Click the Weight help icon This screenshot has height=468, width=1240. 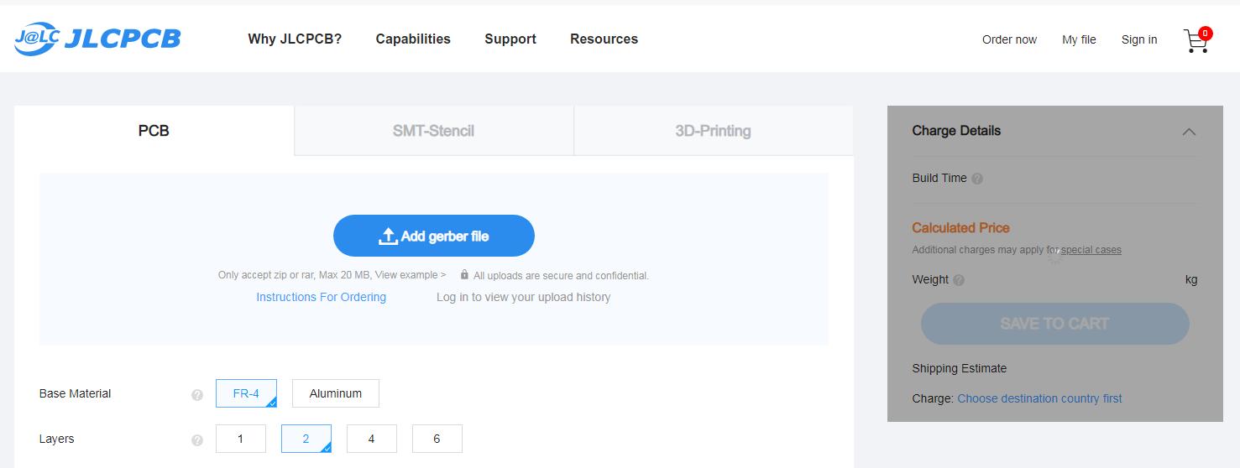click(x=959, y=280)
